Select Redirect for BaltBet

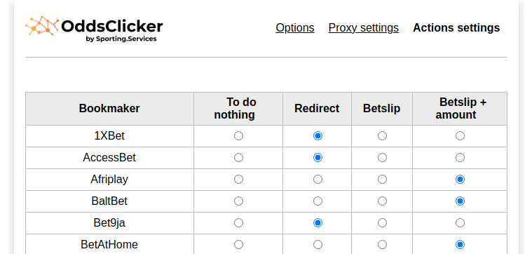(x=318, y=201)
